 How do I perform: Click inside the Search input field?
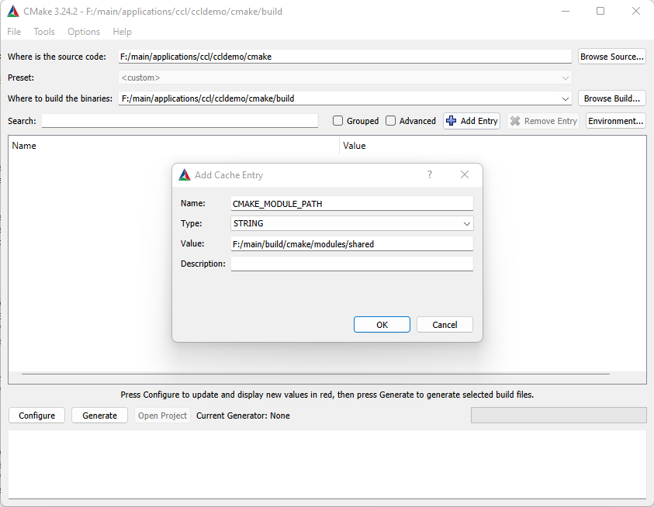pos(178,120)
